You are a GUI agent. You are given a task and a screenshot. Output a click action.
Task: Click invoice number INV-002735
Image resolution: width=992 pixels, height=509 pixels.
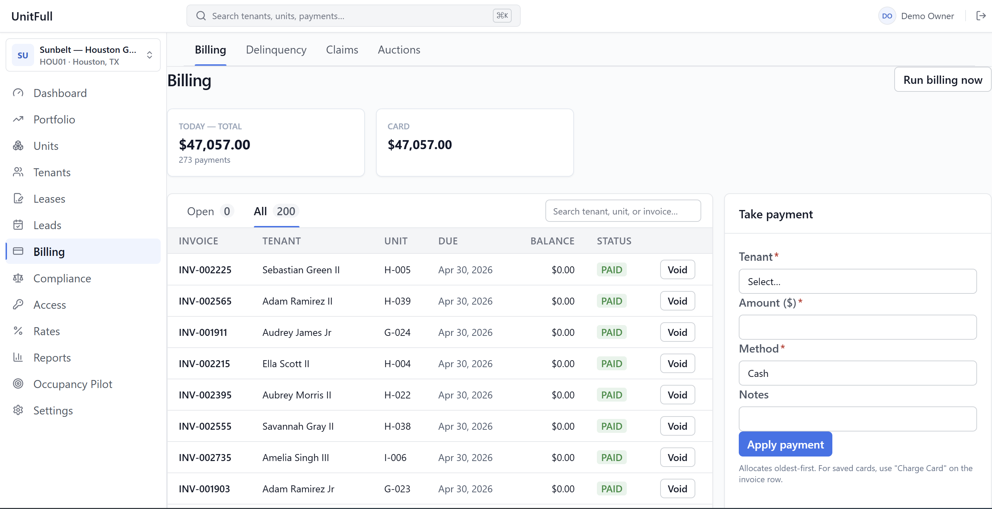(205, 458)
